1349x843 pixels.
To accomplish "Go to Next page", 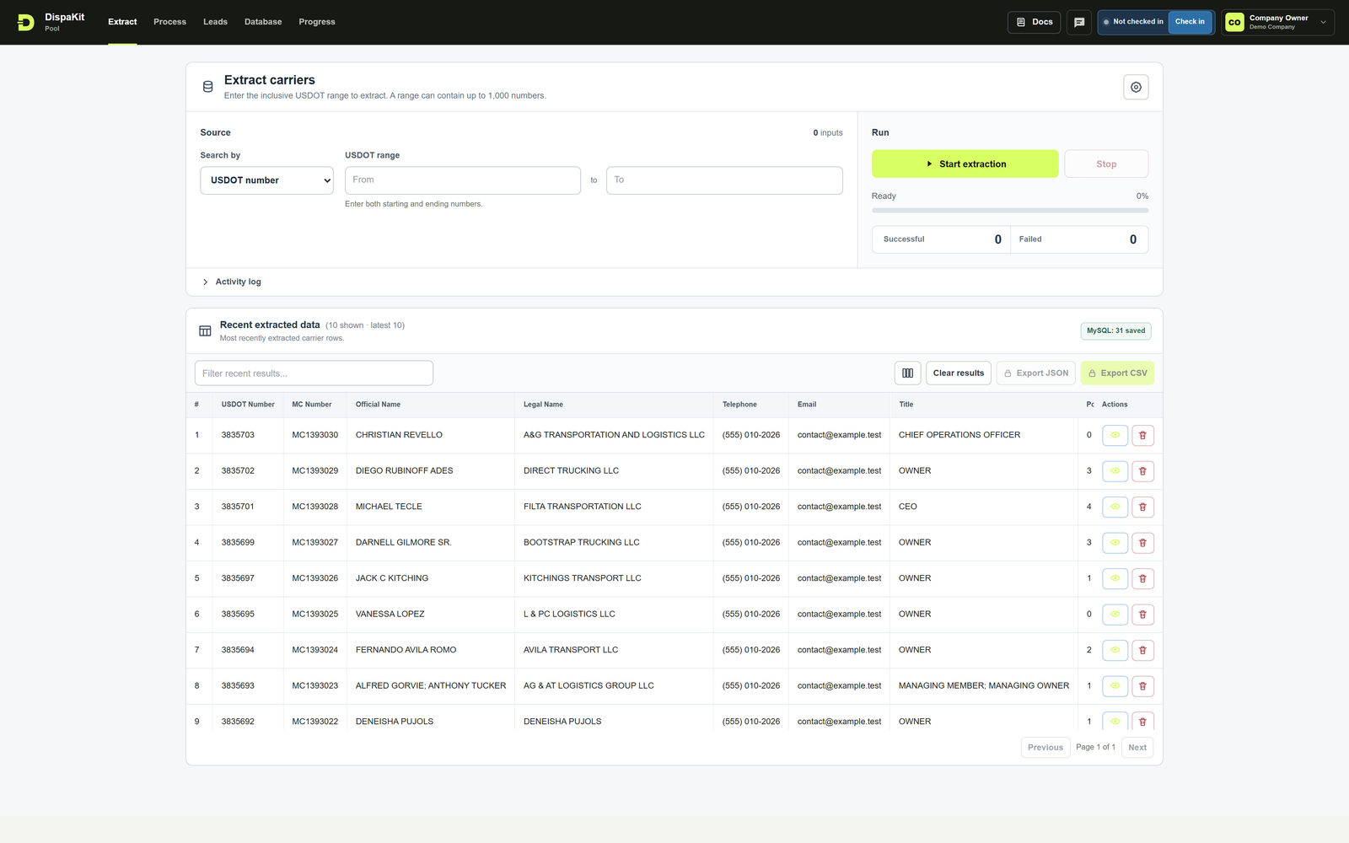I will click(1137, 747).
